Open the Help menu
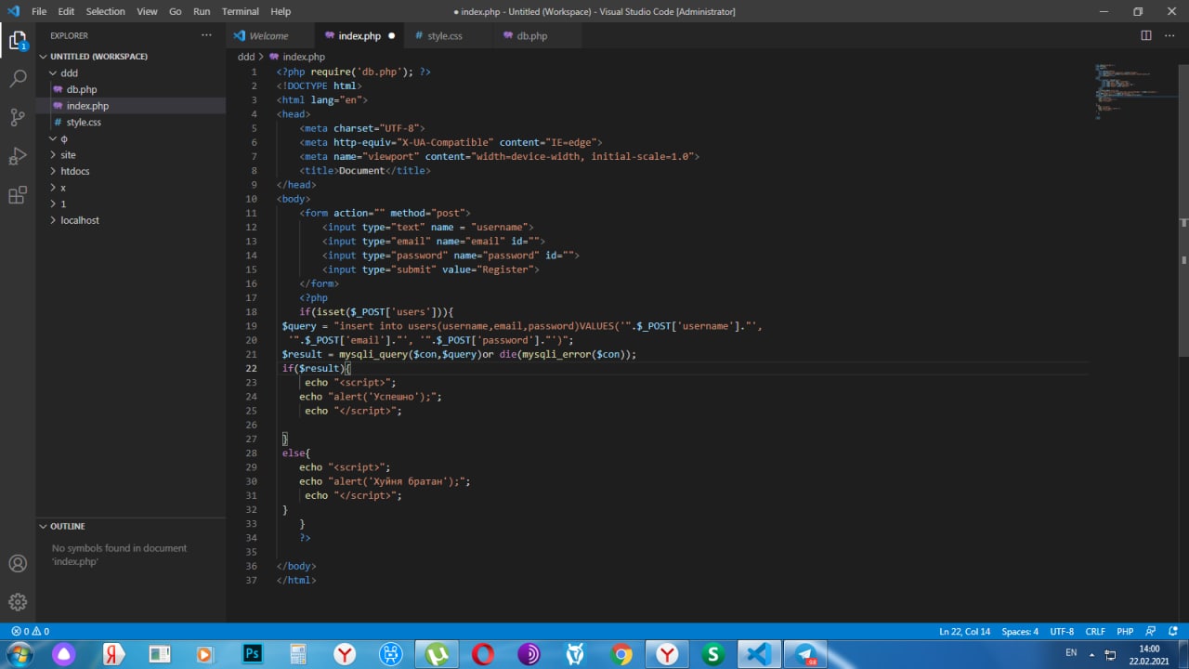 click(x=281, y=11)
